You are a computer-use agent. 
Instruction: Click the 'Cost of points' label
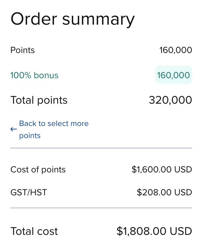tap(38, 170)
